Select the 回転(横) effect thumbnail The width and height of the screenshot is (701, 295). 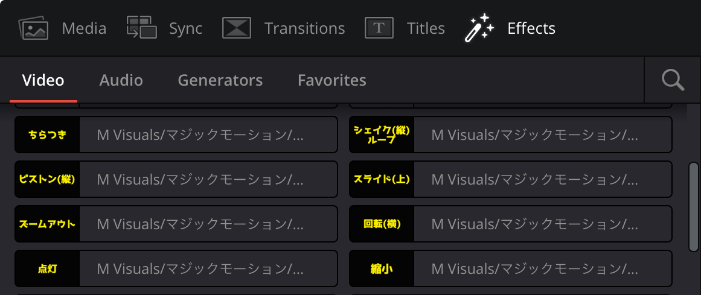click(x=382, y=224)
